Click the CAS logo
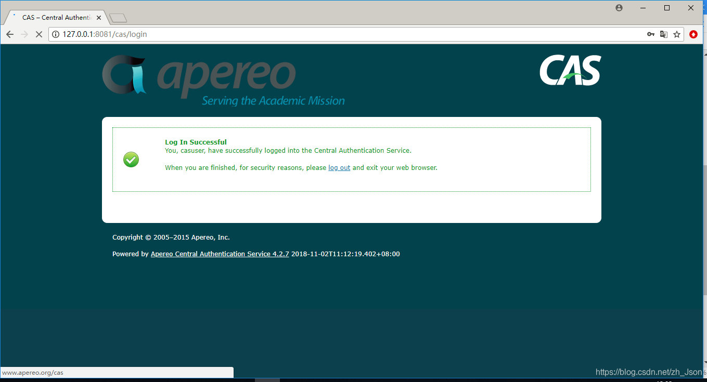This screenshot has width=707, height=382. tap(570, 70)
